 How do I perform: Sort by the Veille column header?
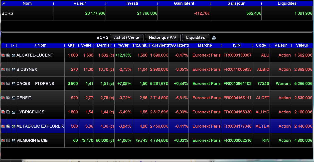[x=86, y=45]
